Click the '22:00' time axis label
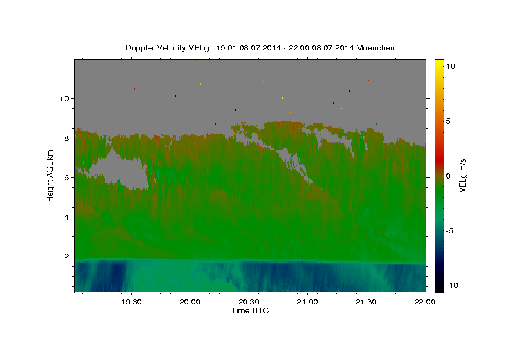527x351 pixels. tap(425, 302)
